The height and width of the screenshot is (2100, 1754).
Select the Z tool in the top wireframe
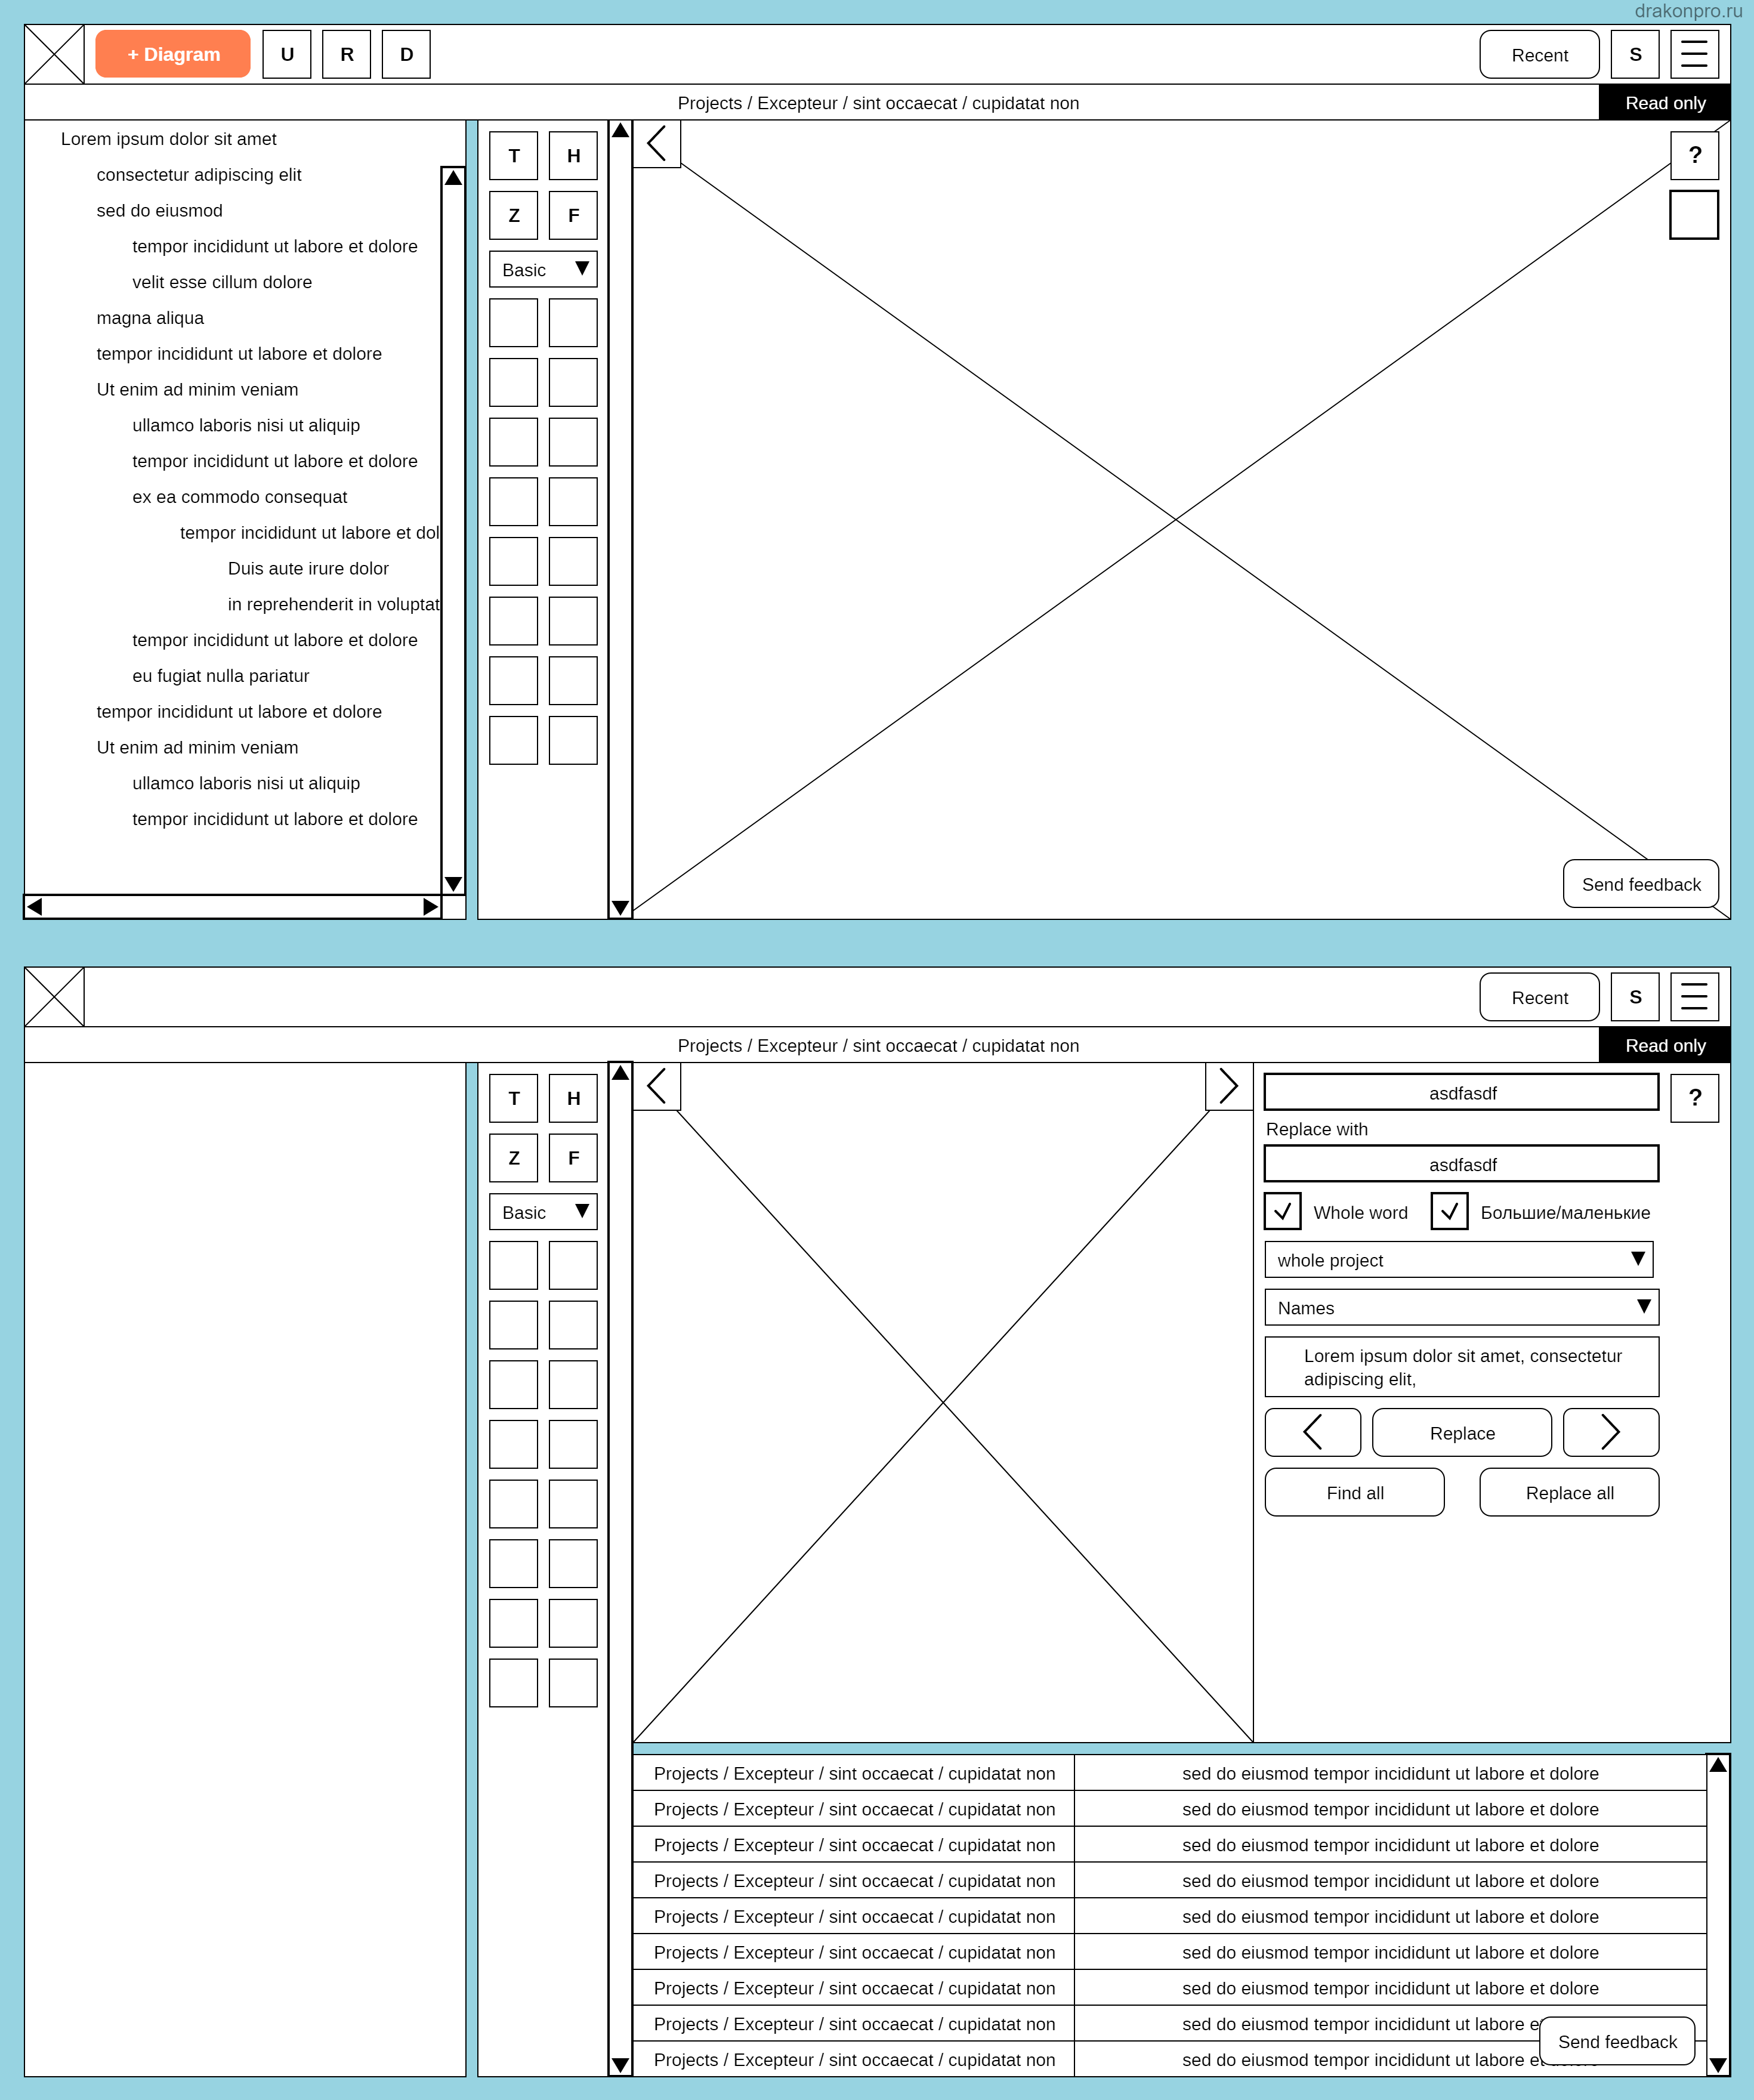[514, 215]
